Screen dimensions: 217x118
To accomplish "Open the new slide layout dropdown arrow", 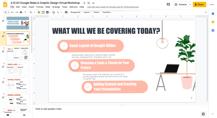I will [8, 12].
